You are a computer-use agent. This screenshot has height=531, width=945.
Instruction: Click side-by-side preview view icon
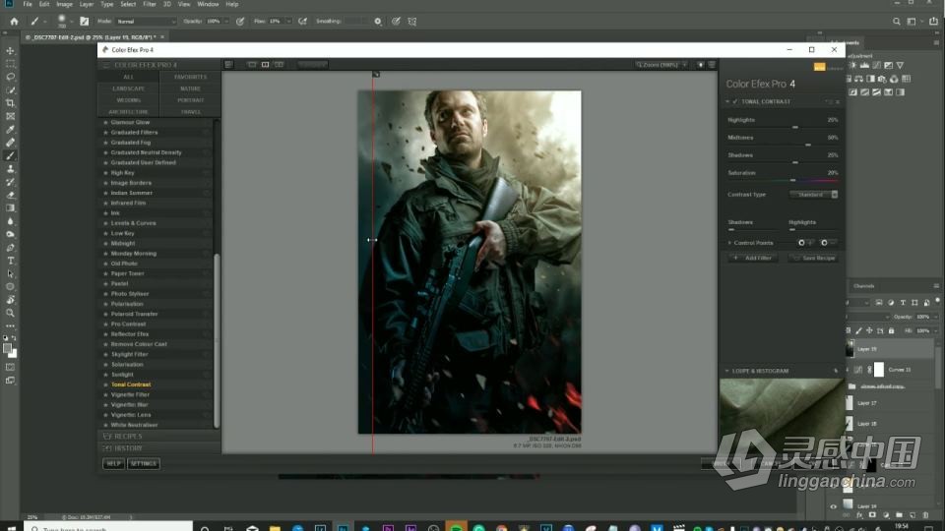pos(279,65)
